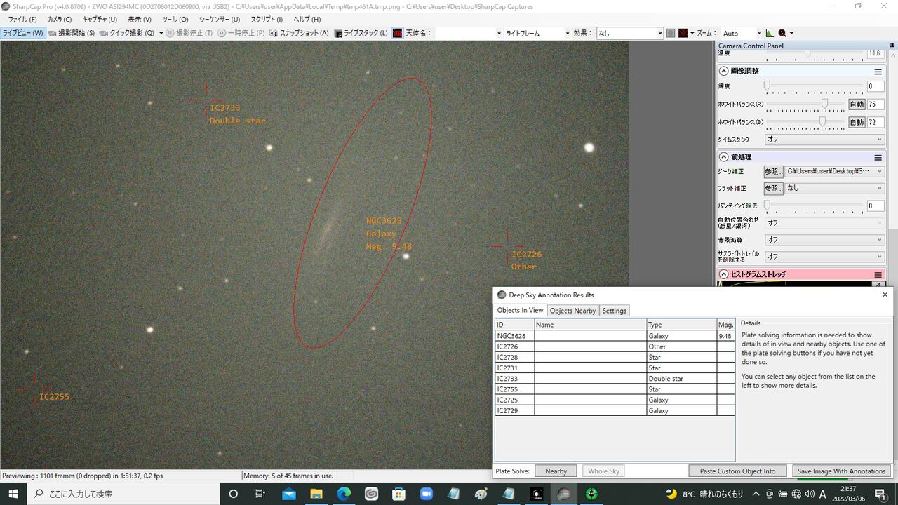Click the gray square icon after 効果

671,33
